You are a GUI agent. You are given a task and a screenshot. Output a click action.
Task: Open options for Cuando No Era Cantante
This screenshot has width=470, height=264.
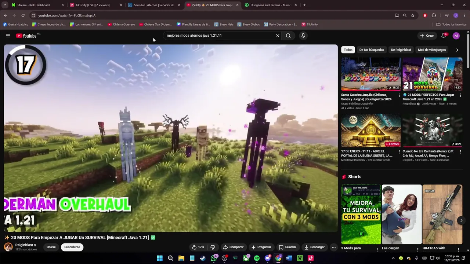pos(460,151)
